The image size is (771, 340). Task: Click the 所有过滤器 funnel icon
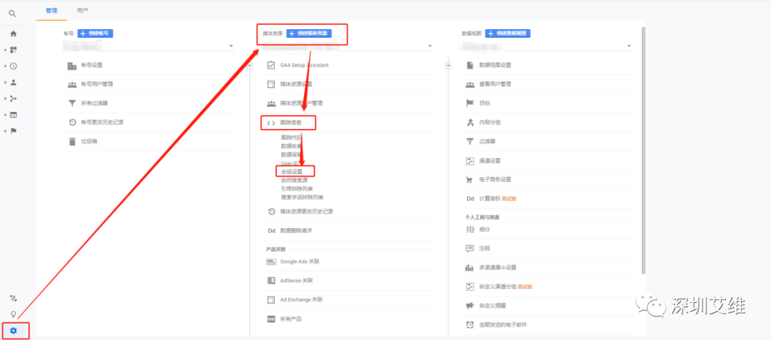pos(72,103)
